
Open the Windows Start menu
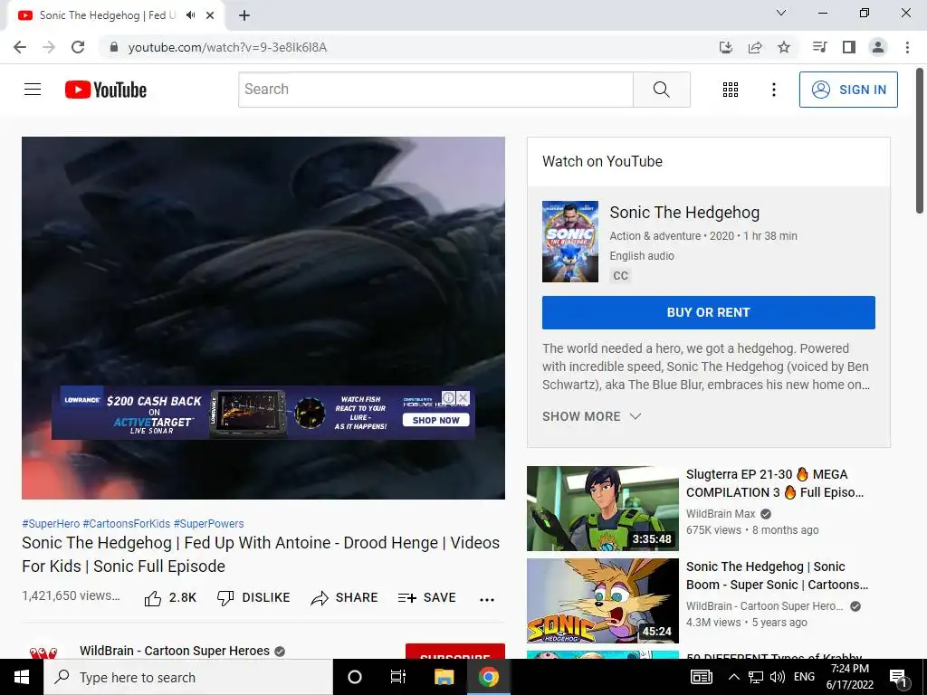[22, 677]
